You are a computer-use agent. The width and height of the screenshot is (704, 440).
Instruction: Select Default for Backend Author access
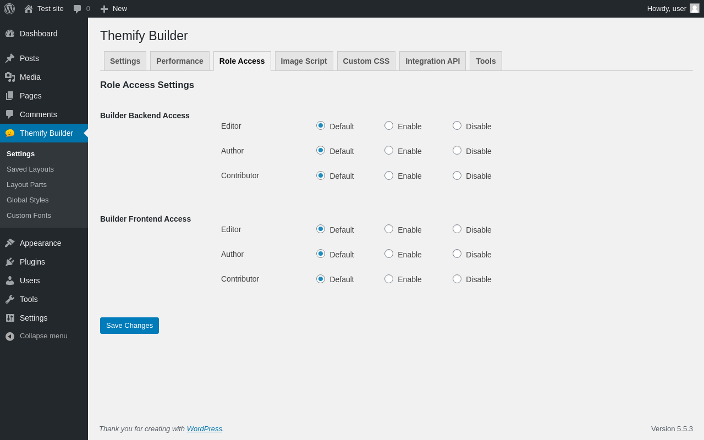point(321,150)
